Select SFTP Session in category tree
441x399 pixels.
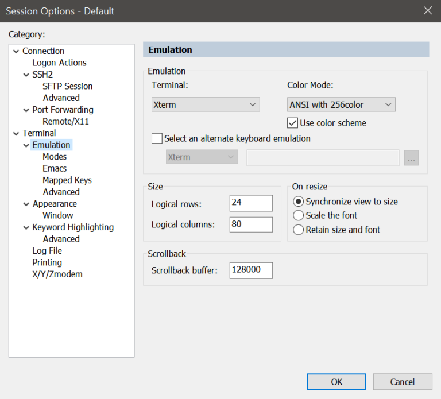(67, 86)
